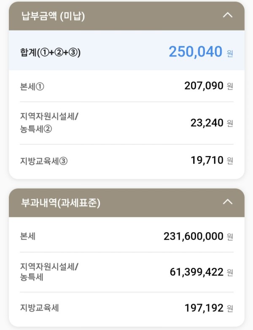Tap the 61,399,422 원 value
Screen dimensions: 253x330
pyautogui.click(x=202, y=272)
